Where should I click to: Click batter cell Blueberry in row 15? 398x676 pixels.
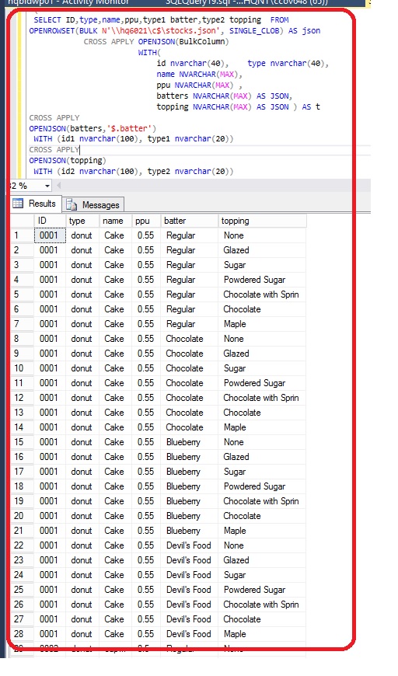190,442
